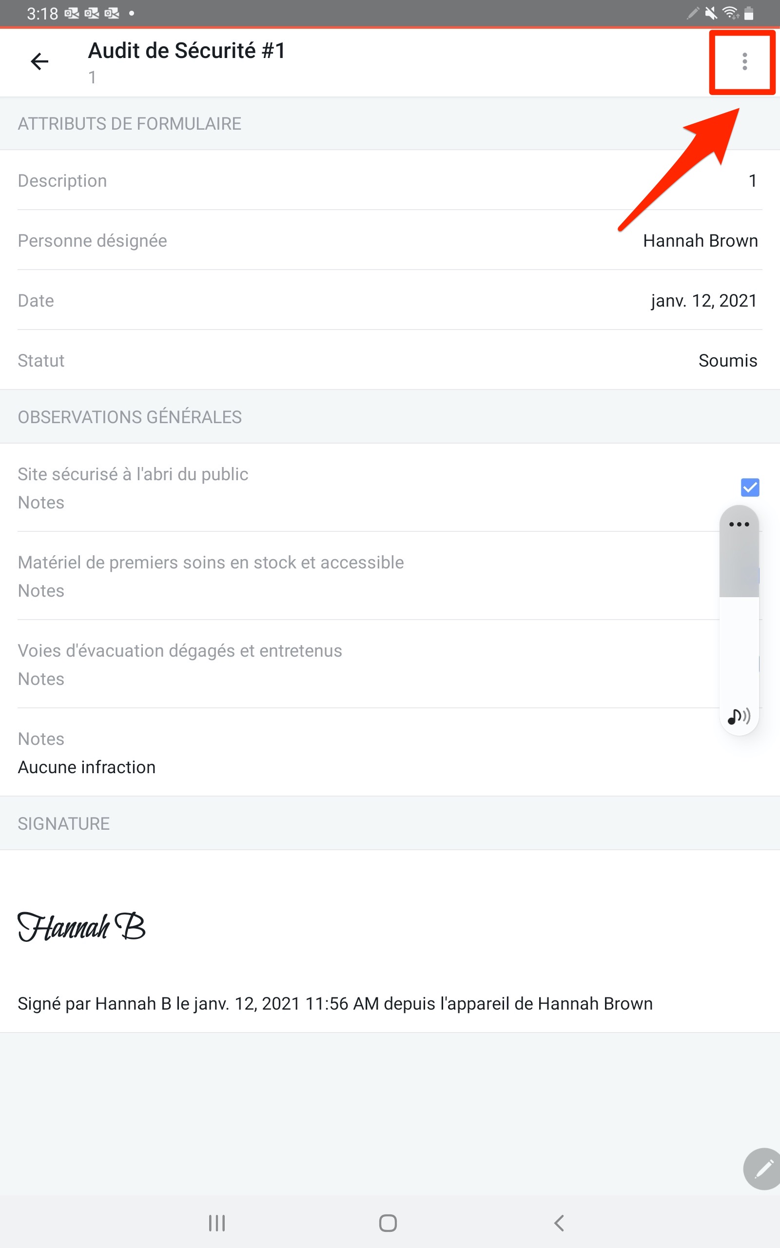This screenshot has height=1248, width=780.
Task: Tap the Audit de Sécurité #1 title
Action: click(x=187, y=51)
